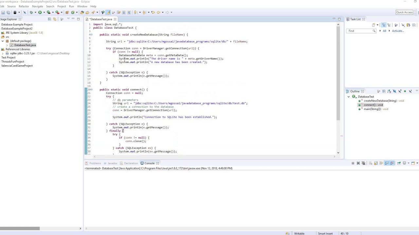The height and width of the screenshot is (235, 419).
Task: Click the Debug bug icon
Action: (x=31, y=12)
